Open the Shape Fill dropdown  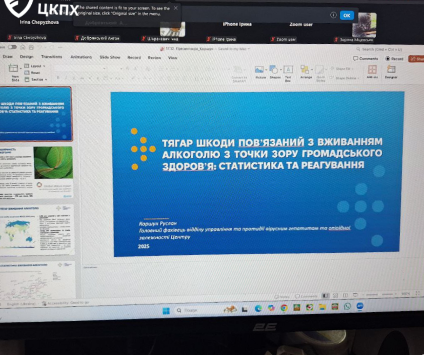click(344, 68)
